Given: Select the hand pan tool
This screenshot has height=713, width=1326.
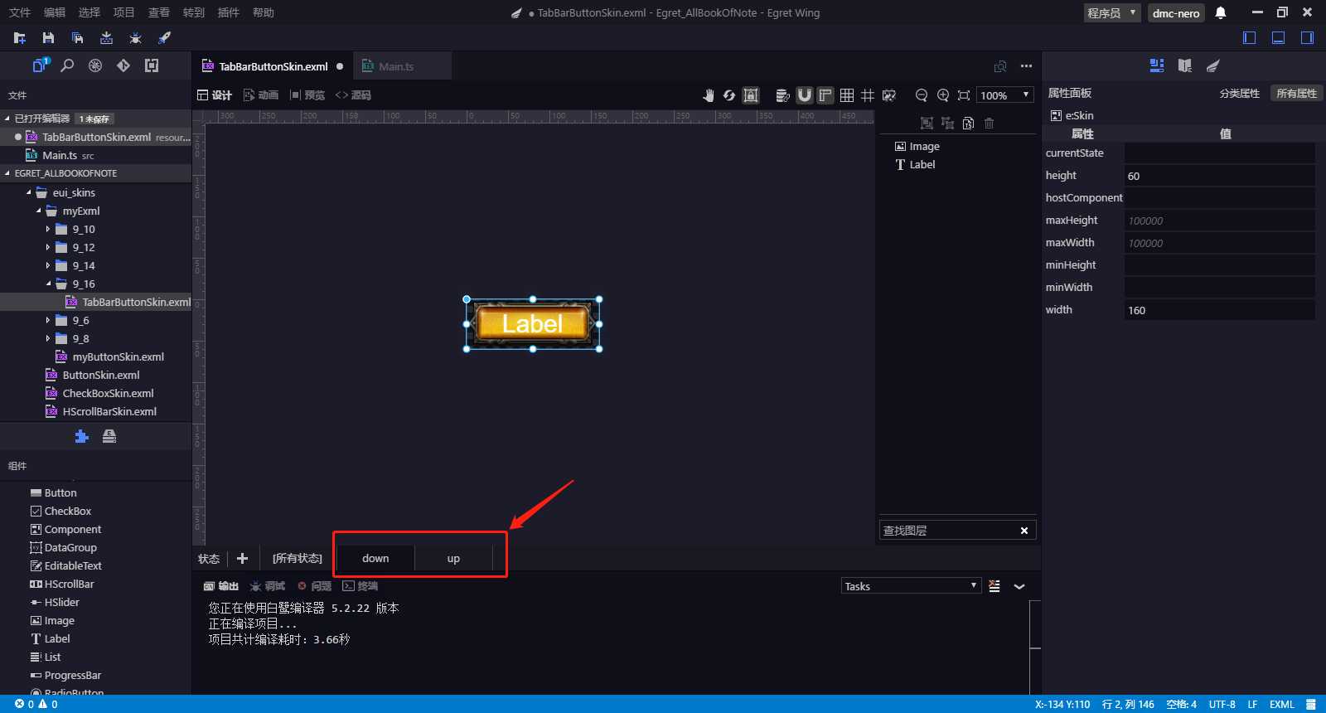Looking at the screenshot, I should click(x=709, y=95).
